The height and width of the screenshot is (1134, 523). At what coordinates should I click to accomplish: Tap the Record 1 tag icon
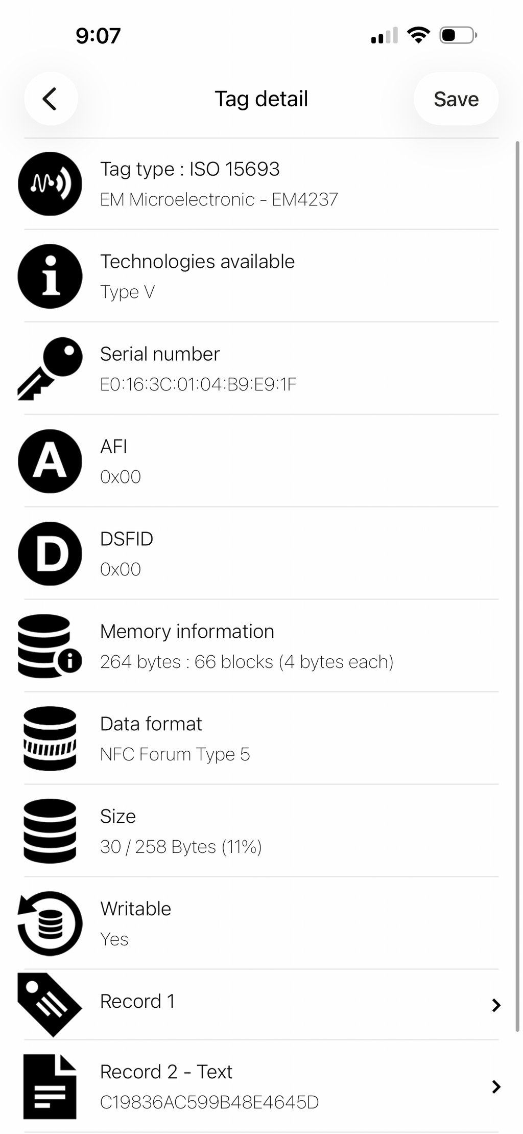(50, 1005)
